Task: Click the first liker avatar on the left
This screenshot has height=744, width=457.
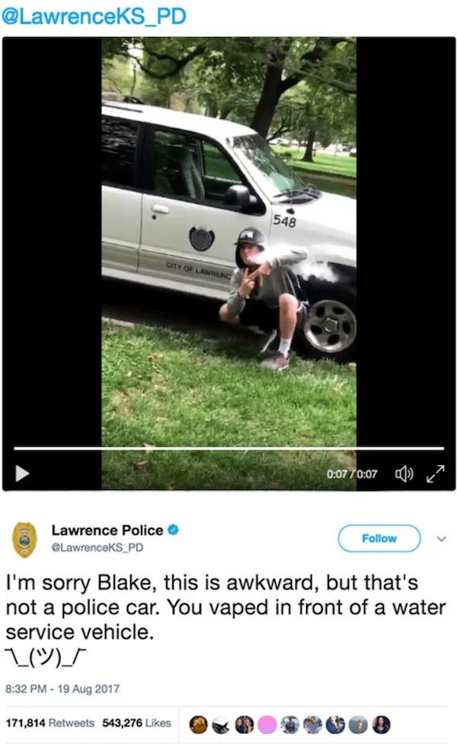Action: [x=198, y=724]
